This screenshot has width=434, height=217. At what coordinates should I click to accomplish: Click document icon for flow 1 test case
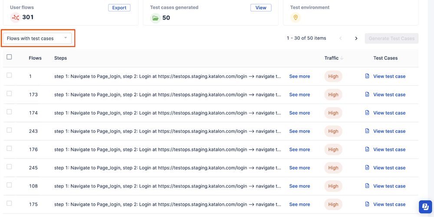point(367,76)
